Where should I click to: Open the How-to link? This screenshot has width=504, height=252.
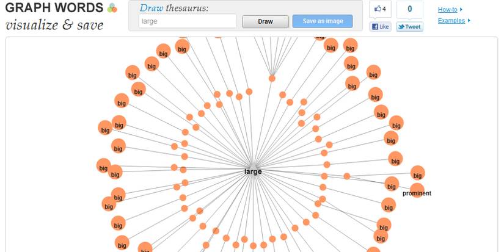coord(447,10)
